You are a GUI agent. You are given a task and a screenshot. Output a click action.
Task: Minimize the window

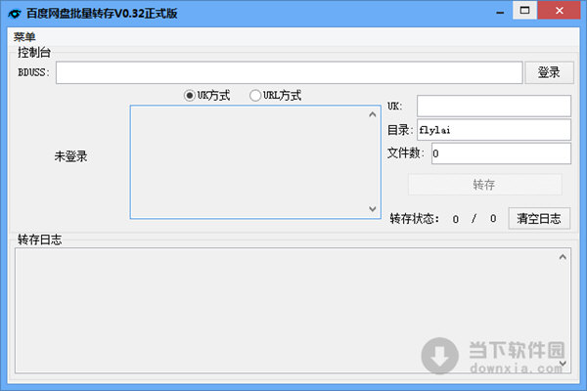point(500,13)
